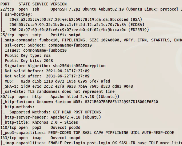Click the MD5 certificate fingerprint line
Image resolution: width=182 pixels, height=146 pixels.
click(57, 81)
